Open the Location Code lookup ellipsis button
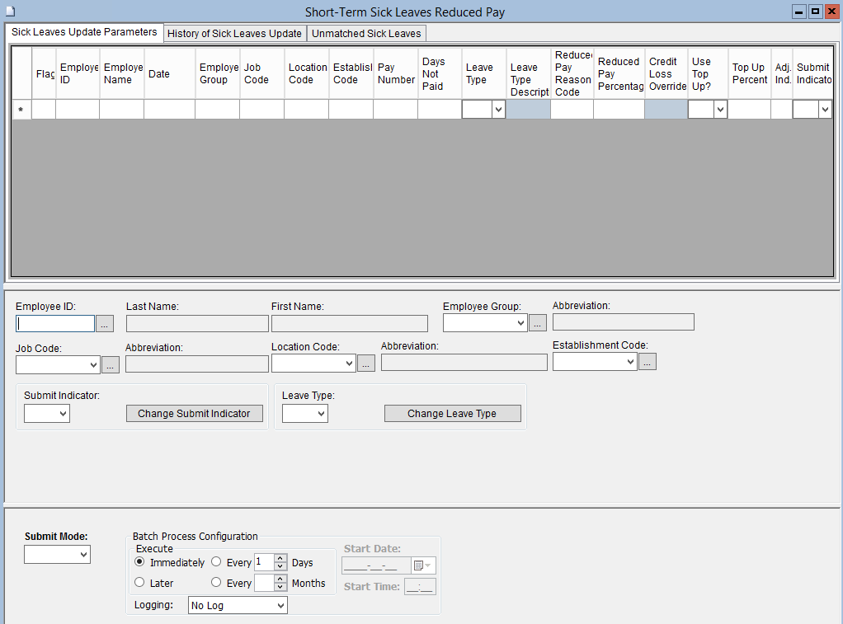The width and height of the screenshot is (843, 624). pyautogui.click(x=365, y=364)
